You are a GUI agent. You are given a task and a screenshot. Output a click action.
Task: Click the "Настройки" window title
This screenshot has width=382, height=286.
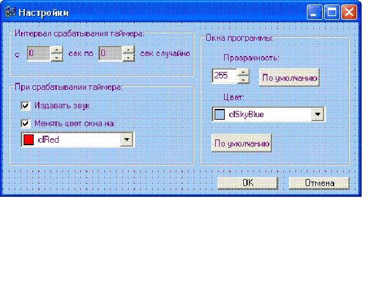43,13
